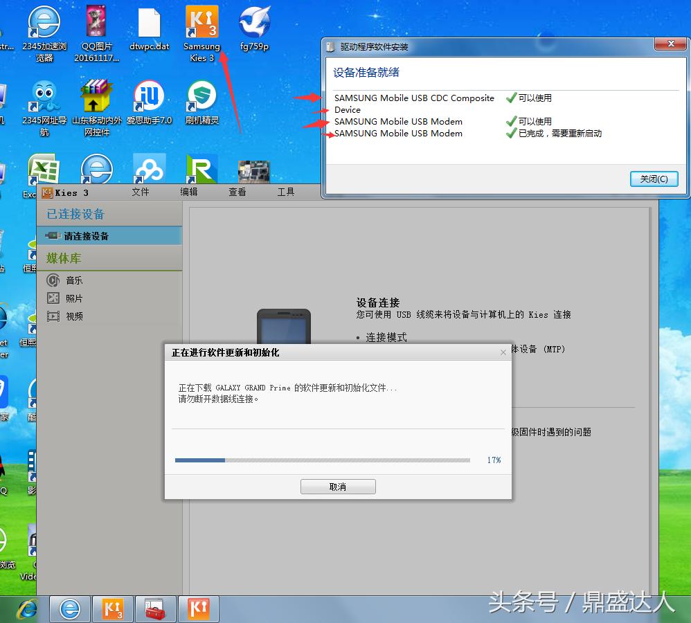Click the Kies 3 icon on the taskbar
691x623 pixels.
click(113, 609)
